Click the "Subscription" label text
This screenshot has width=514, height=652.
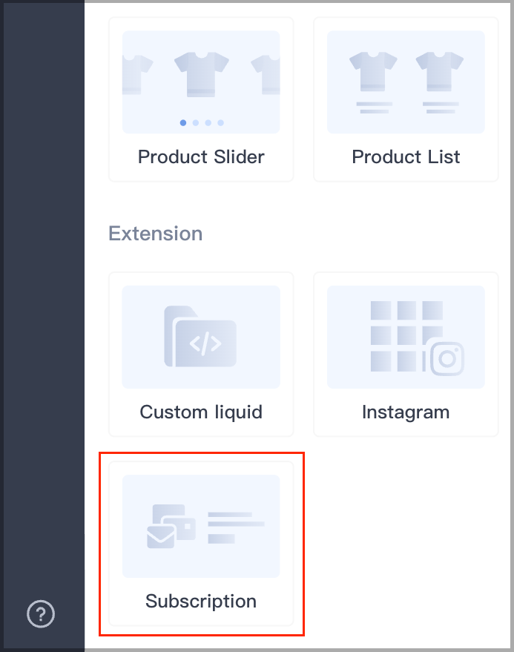[x=201, y=602]
